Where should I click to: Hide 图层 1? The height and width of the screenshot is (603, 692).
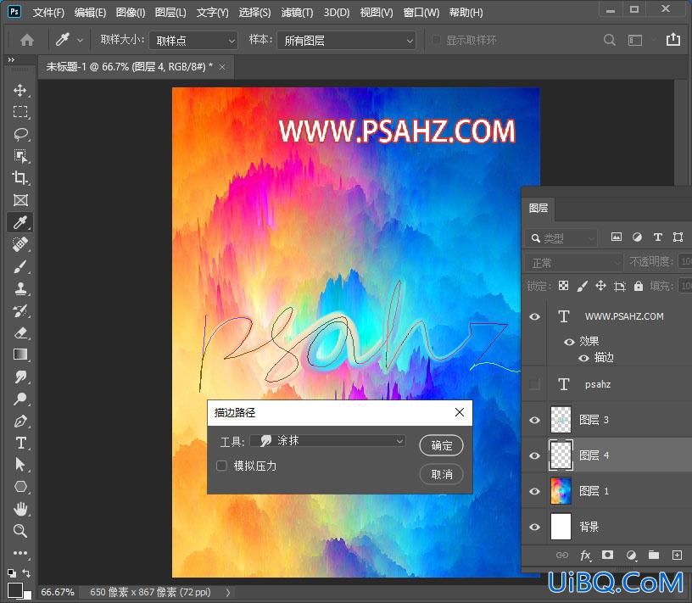(534, 491)
